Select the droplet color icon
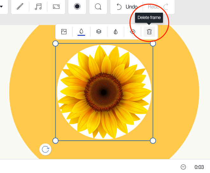This screenshot has width=210, height=173. point(81,32)
